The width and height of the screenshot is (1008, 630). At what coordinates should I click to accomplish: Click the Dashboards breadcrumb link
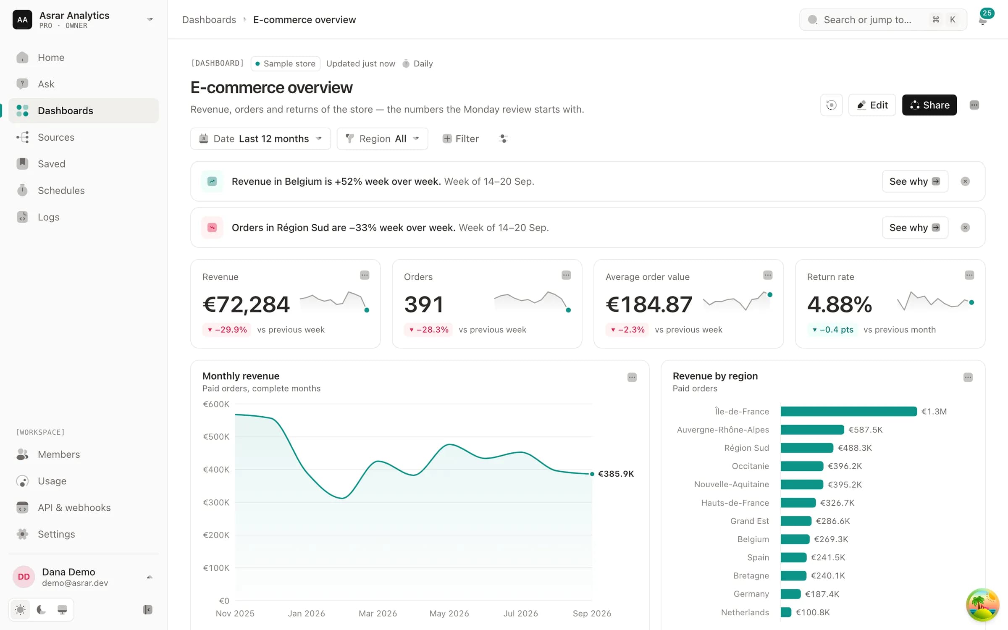click(x=209, y=20)
